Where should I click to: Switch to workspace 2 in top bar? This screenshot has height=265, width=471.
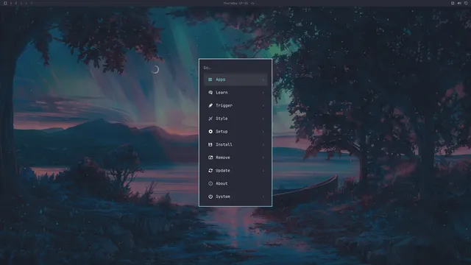[x=16, y=3]
